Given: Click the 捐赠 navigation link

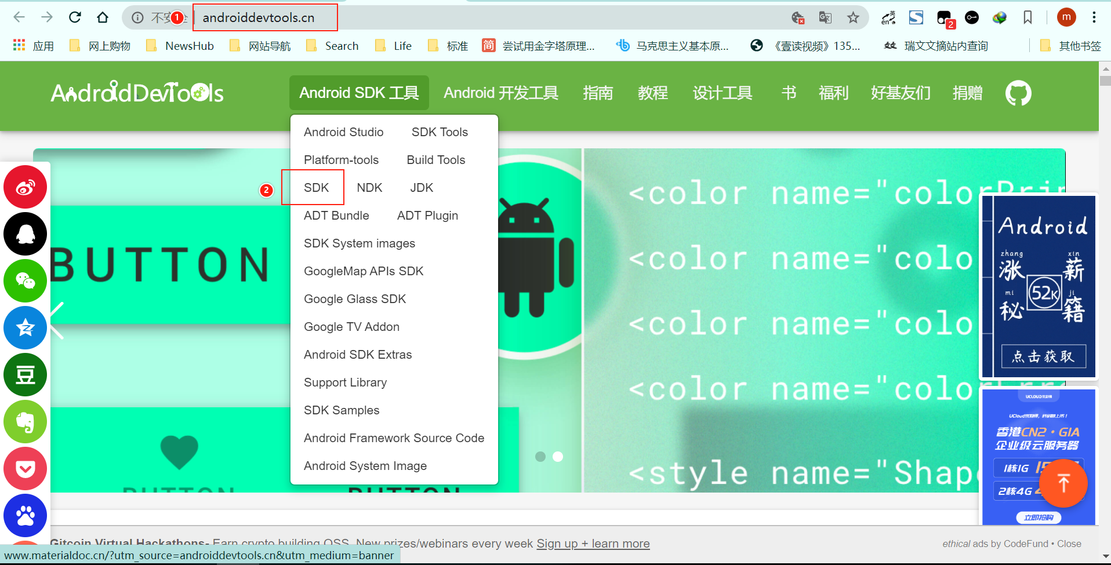Looking at the screenshot, I should pyautogui.click(x=967, y=93).
